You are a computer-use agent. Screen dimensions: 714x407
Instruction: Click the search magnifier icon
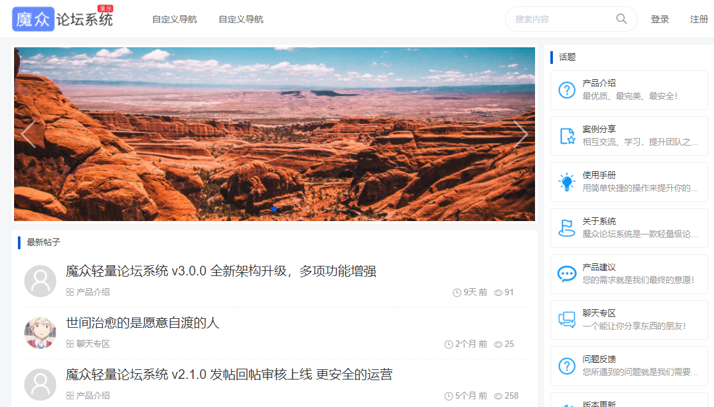621,19
